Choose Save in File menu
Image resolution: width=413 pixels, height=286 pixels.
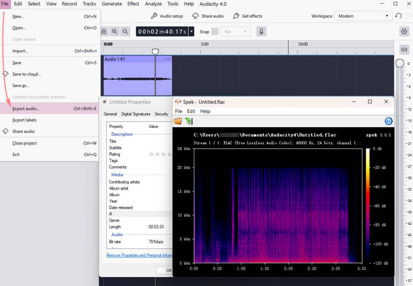[50, 62]
